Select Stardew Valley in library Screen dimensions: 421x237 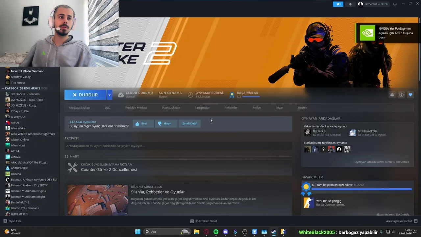(20, 77)
